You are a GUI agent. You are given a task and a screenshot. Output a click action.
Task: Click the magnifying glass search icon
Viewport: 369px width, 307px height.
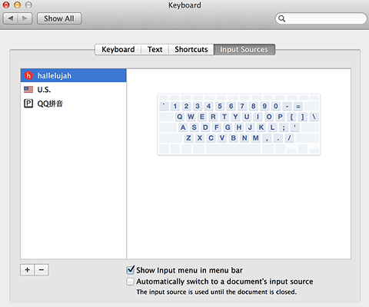click(x=282, y=18)
